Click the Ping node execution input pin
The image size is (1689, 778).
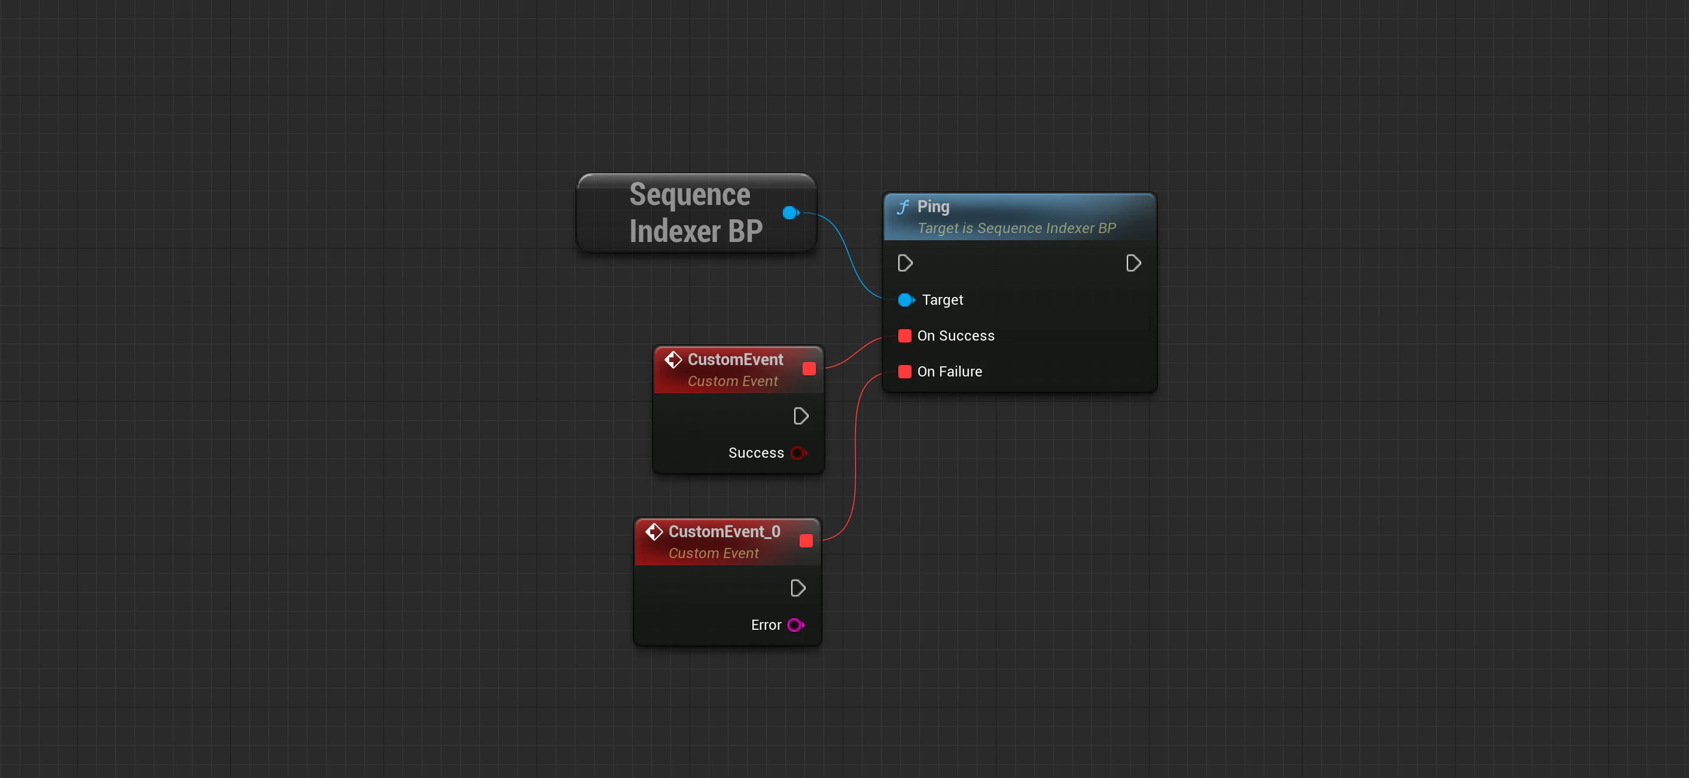click(x=905, y=264)
